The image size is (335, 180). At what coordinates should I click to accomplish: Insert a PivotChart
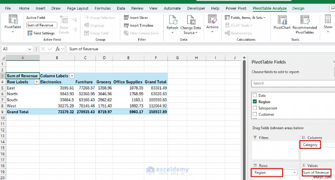(282, 22)
